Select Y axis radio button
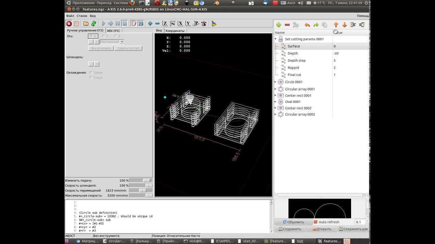This screenshot has height=244, width=435. [x=105, y=36]
